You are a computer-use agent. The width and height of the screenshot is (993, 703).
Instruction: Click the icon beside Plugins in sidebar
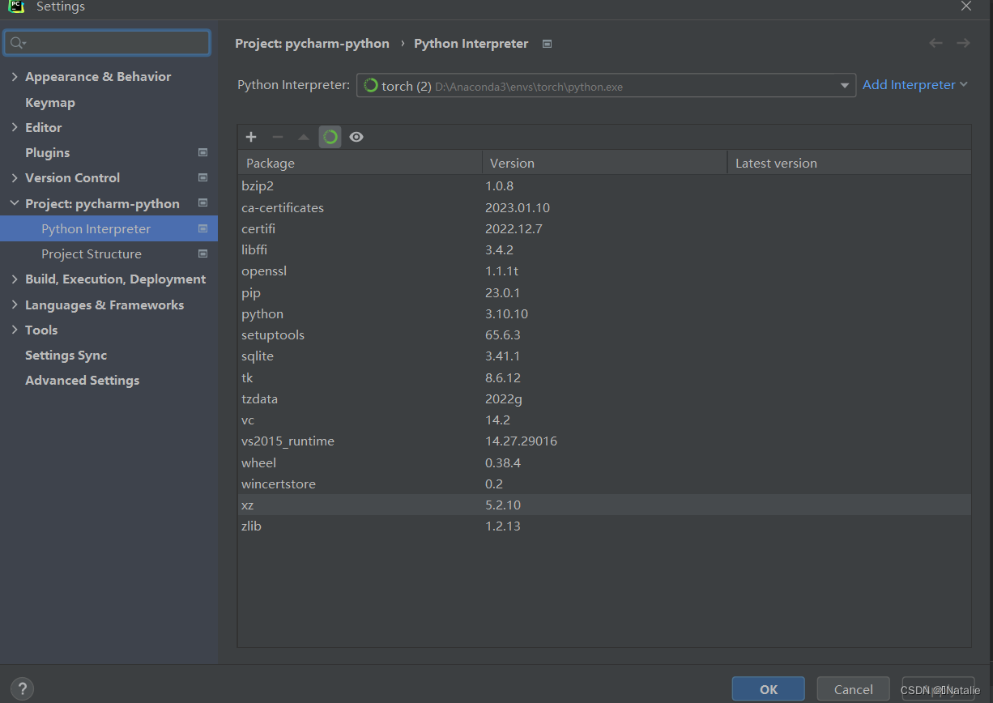(x=202, y=152)
